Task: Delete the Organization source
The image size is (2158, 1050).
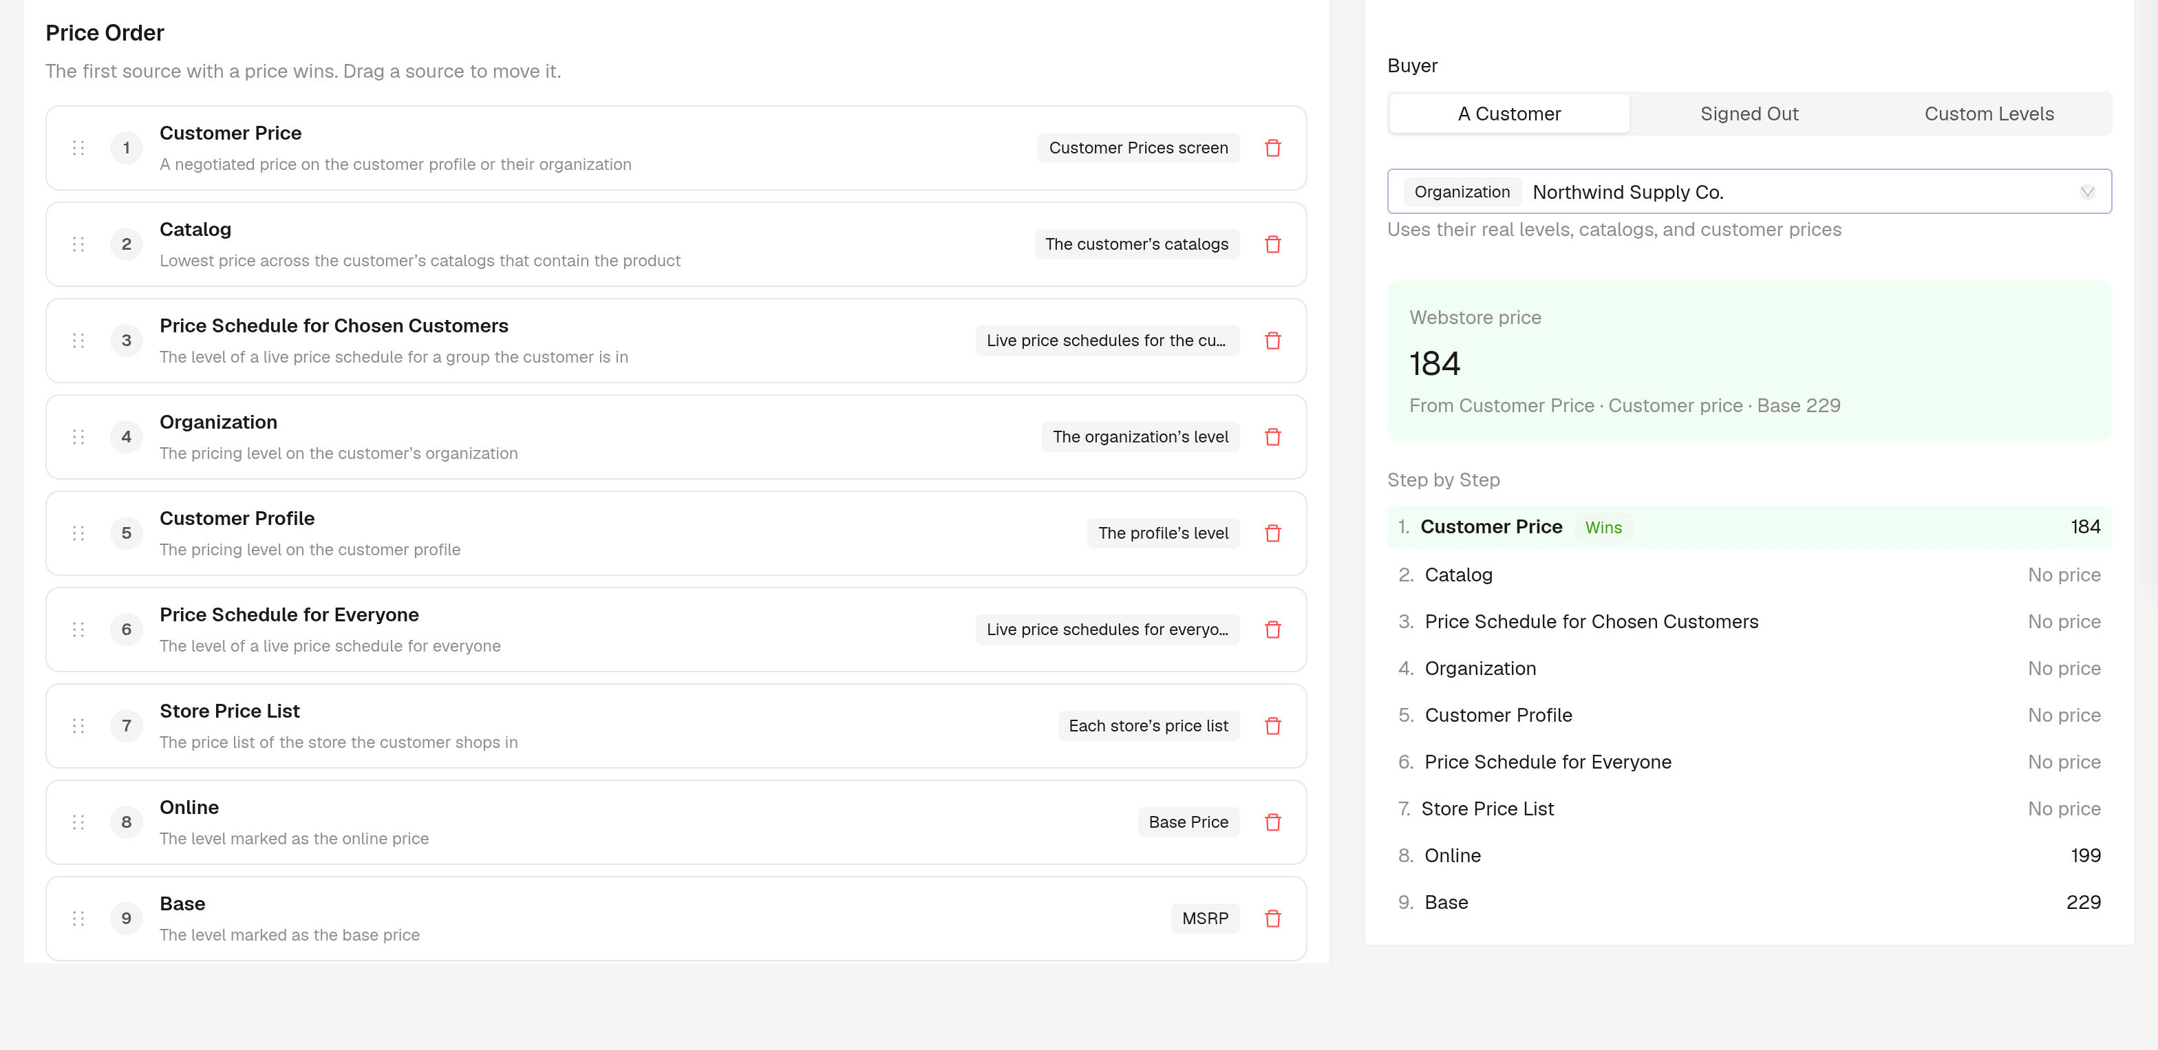Action: [1272, 437]
